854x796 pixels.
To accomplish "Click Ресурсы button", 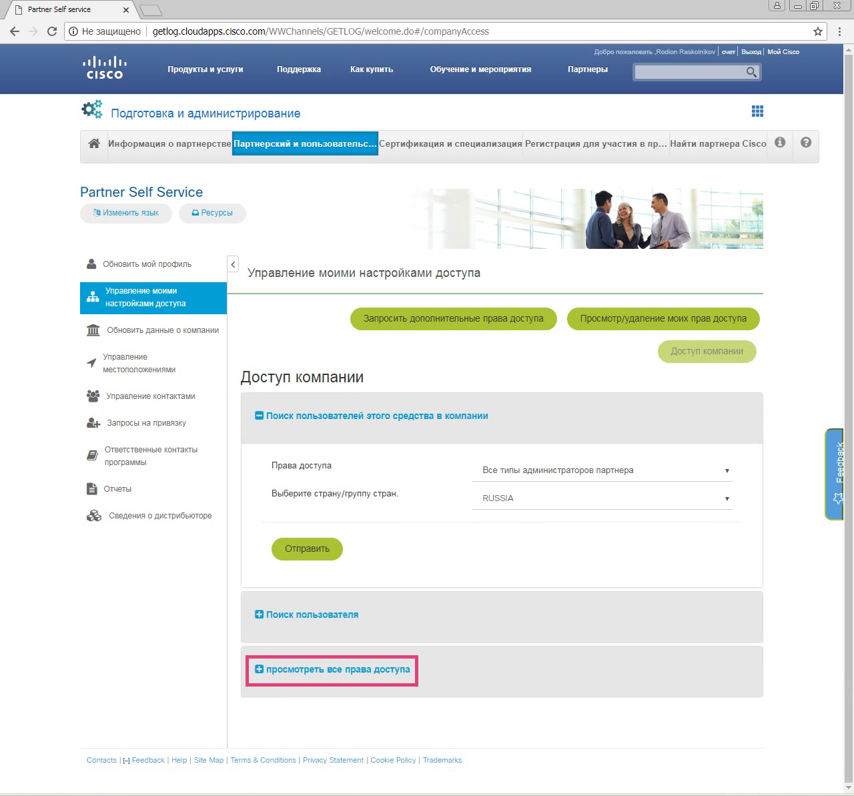I will 212,214.
